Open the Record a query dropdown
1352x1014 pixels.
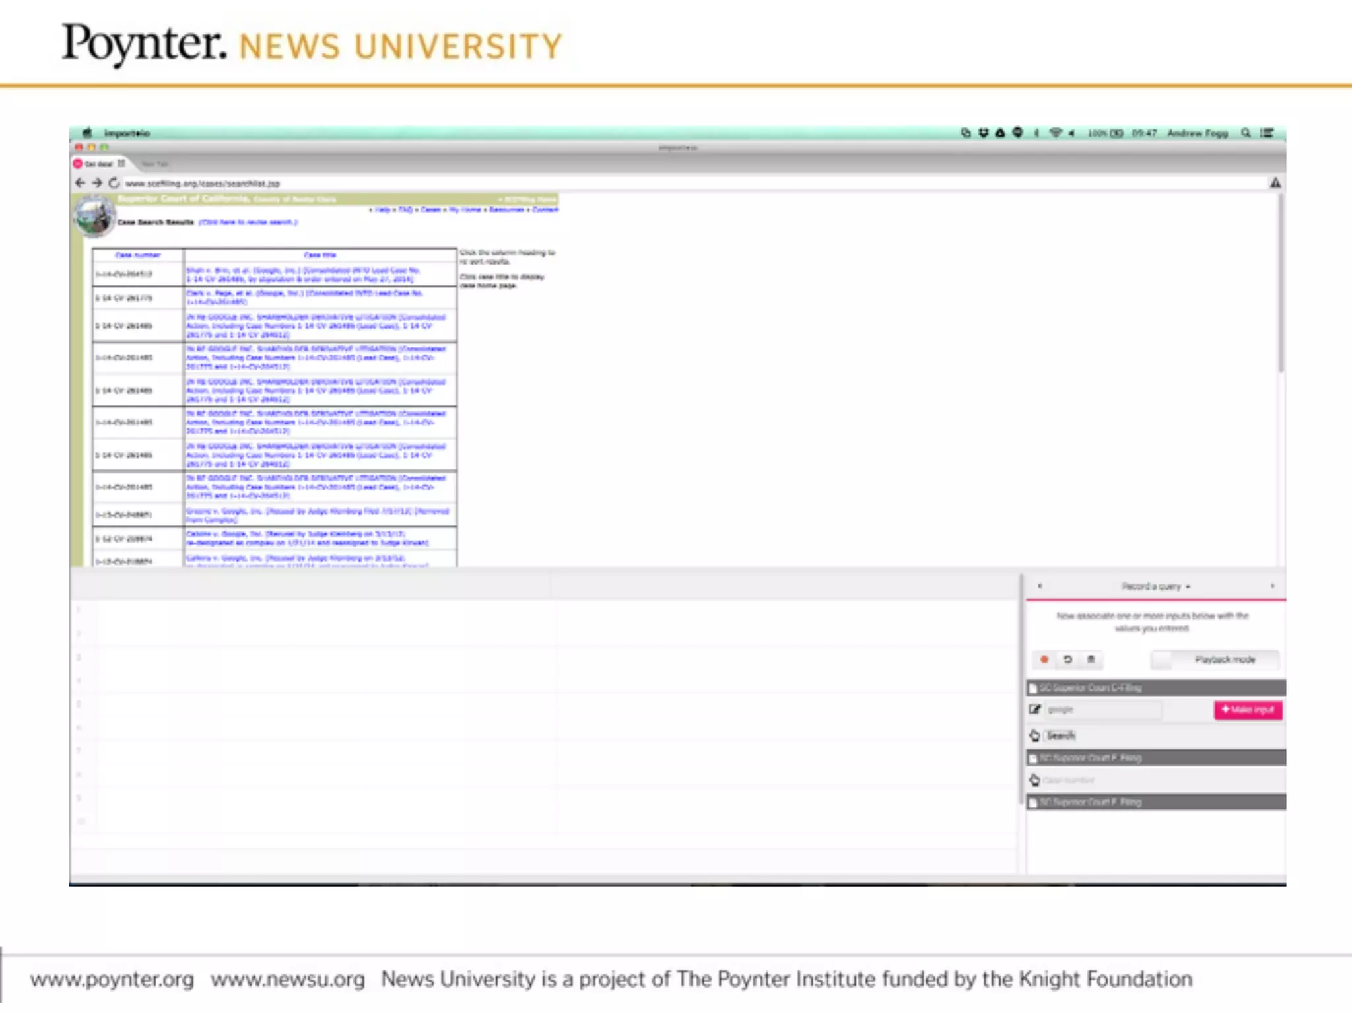(1155, 586)
